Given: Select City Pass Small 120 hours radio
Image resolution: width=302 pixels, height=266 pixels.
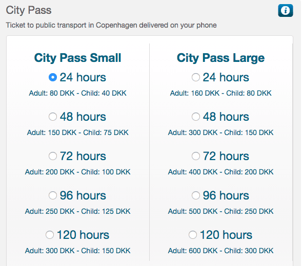Looking at the screenshot, I should pyautogui.click(x=50, y=235).
